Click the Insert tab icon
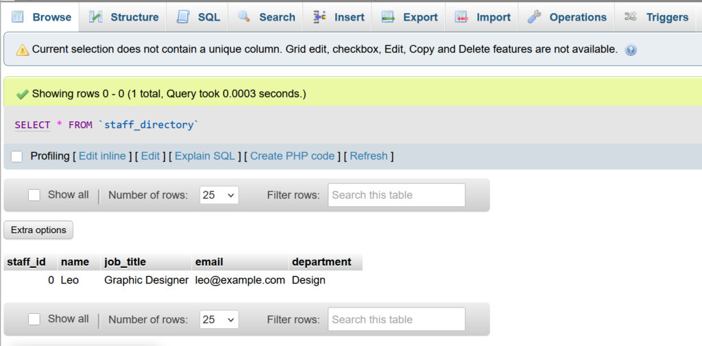 pyautogui.click(x=319, y=17)
